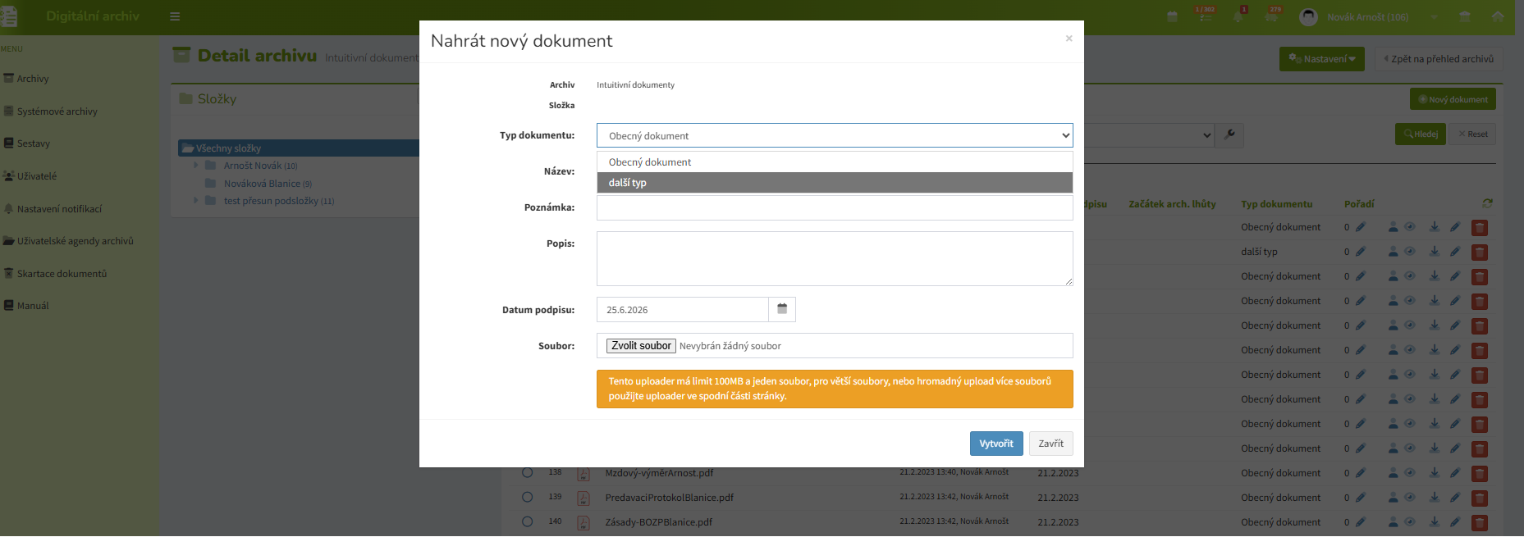The width and height of the screenshot is (1524, 537).
Task: Open the top bar icon with 279 badge
Action: pyautogui.click(x=1272, y=16)
